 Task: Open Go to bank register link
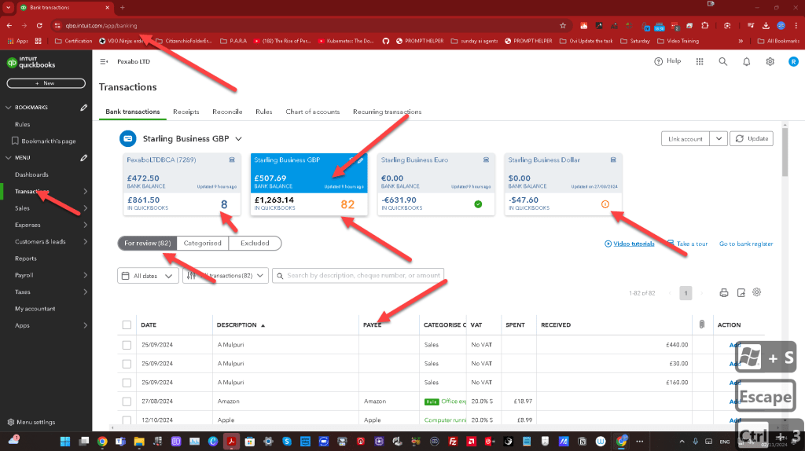tap(746, 244)
